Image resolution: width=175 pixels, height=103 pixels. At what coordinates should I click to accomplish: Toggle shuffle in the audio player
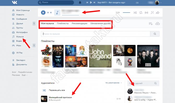(x=135, y=13)
